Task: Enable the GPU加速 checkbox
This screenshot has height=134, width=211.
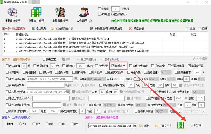Action: point(100,14)
